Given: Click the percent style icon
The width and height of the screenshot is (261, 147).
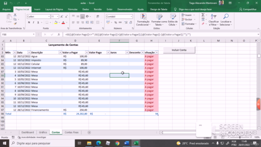Looking at the screenshot, I should click(115, 22).
